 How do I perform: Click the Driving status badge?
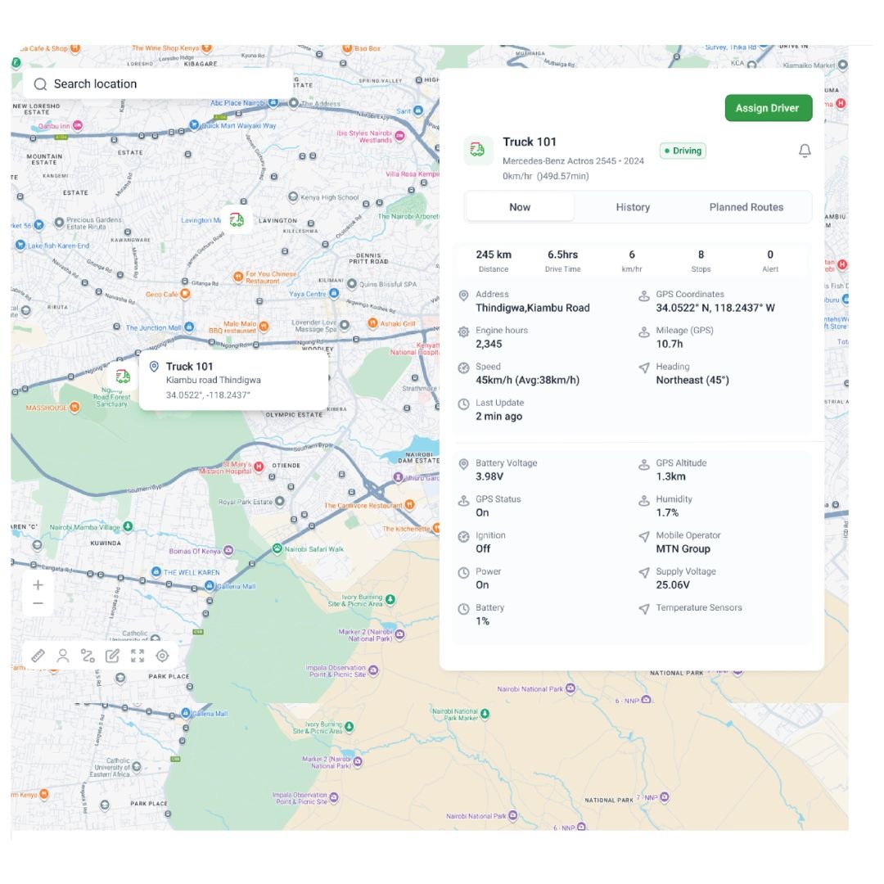[683, 151]
